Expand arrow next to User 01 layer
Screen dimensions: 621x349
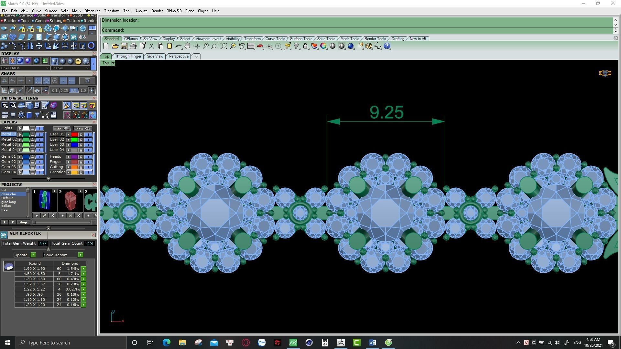point(68,134)
